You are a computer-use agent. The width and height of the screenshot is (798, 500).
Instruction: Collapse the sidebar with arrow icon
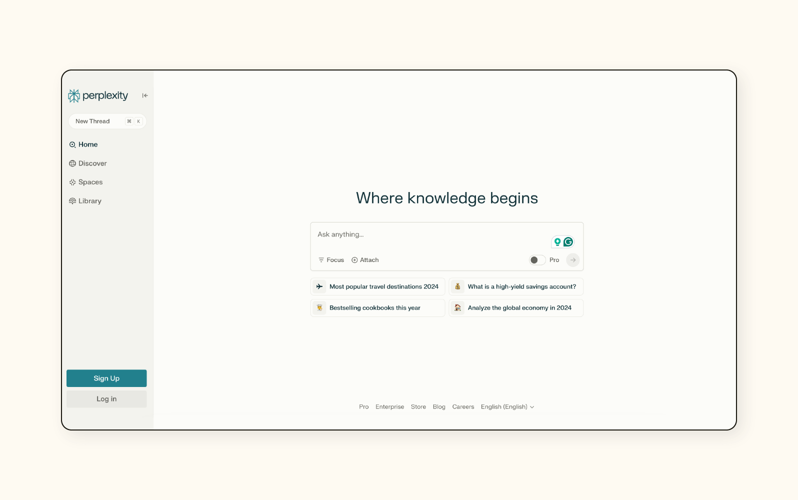click(145, 95)
